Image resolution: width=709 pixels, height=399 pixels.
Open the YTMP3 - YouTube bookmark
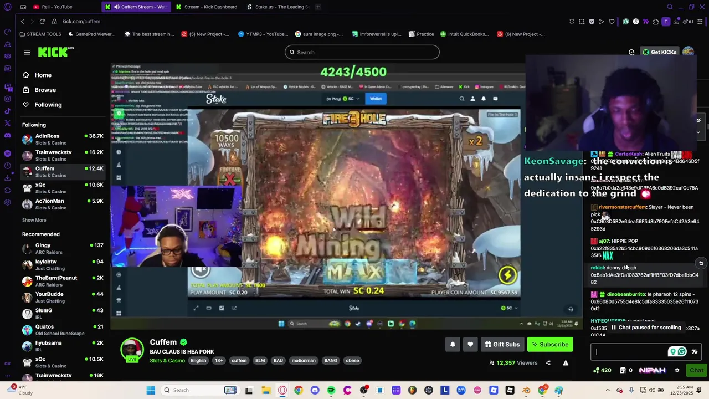point(263,34)
